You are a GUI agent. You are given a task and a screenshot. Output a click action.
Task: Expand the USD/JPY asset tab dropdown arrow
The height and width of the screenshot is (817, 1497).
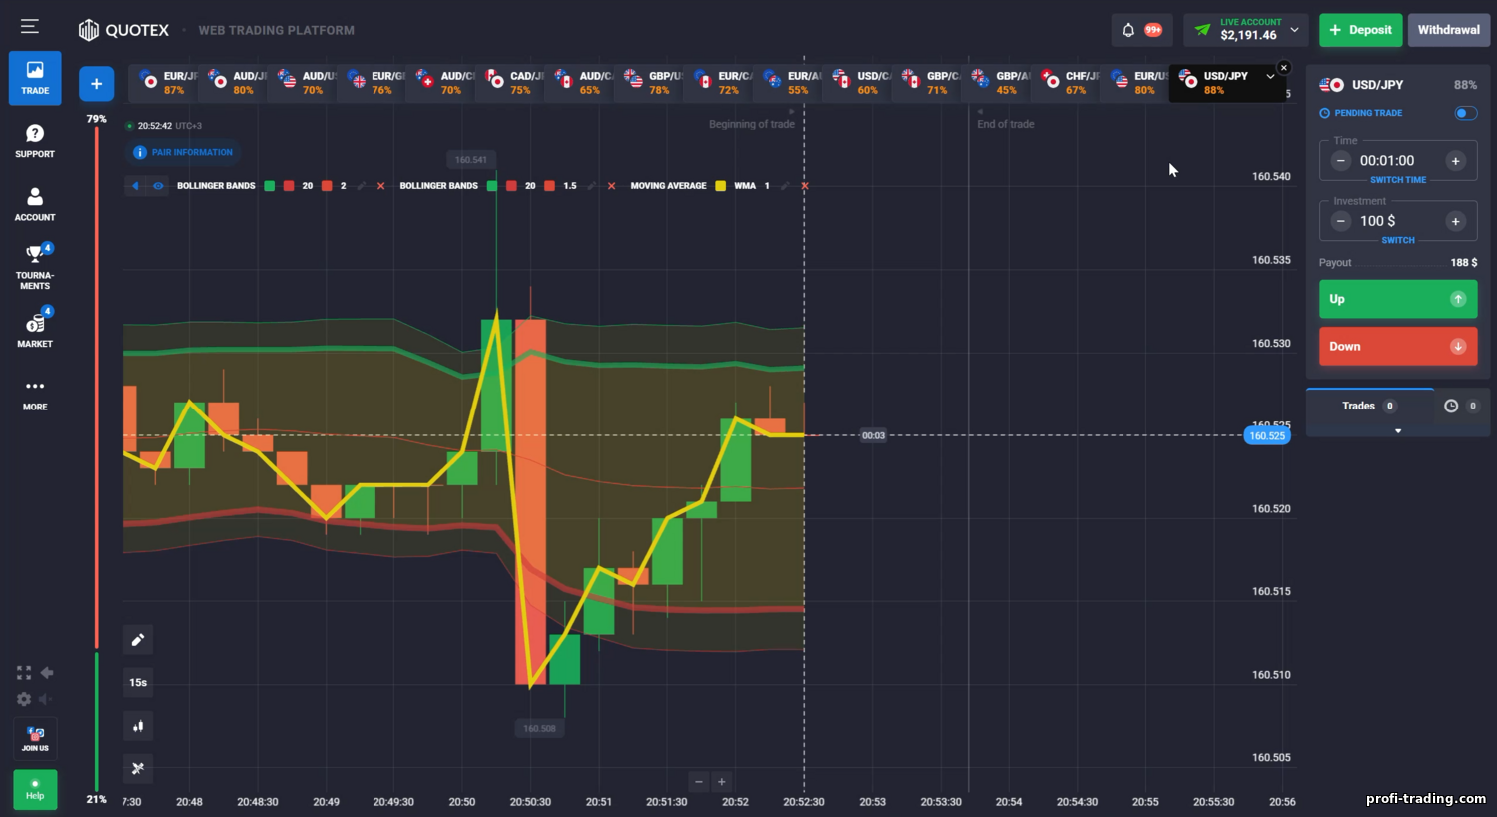tap(1270, 76)
